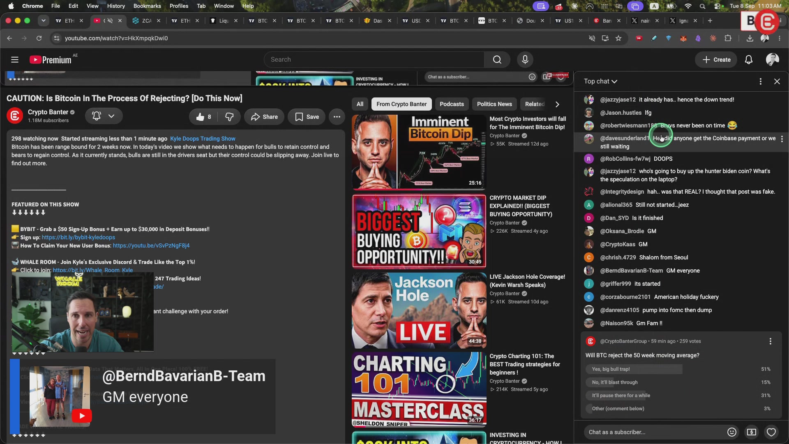The image size is (789, 444).
Task: Click the search magnifier button
Action: (x=497, y=60)
